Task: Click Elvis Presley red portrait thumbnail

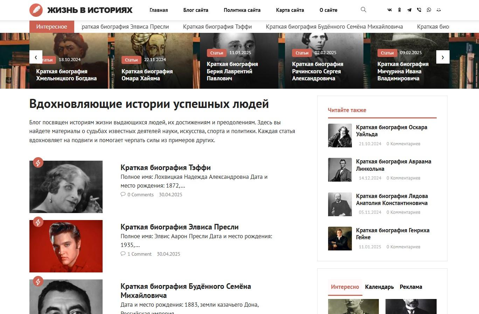Action: tap(66, 246)
